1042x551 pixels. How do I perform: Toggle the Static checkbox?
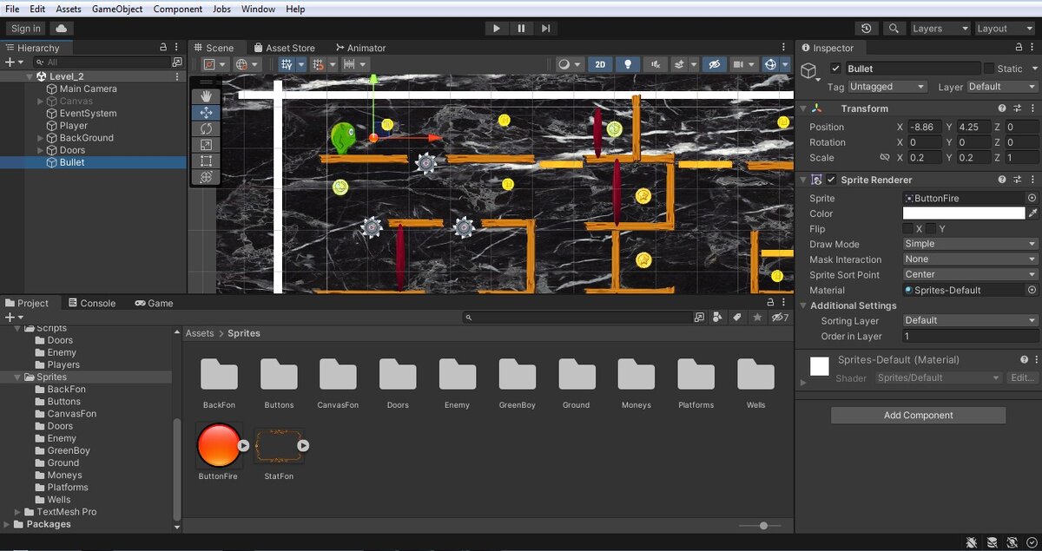point(989,69)
